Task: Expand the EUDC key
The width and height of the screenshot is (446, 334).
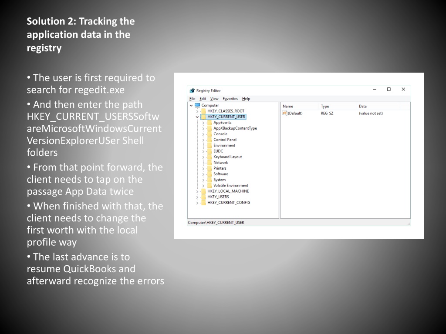Action: (203, 151)
